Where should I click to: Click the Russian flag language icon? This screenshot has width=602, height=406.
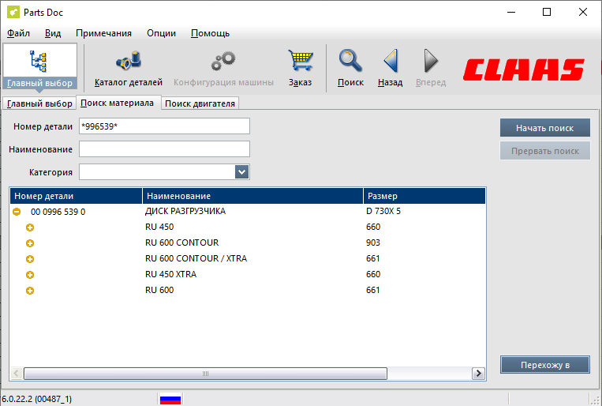coord(170,399)
